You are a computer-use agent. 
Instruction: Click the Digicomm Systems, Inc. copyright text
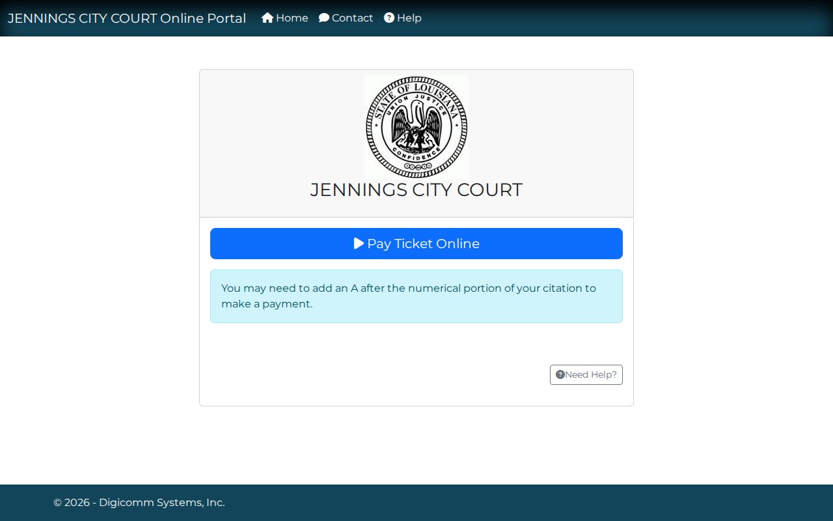tap(139, 503)
